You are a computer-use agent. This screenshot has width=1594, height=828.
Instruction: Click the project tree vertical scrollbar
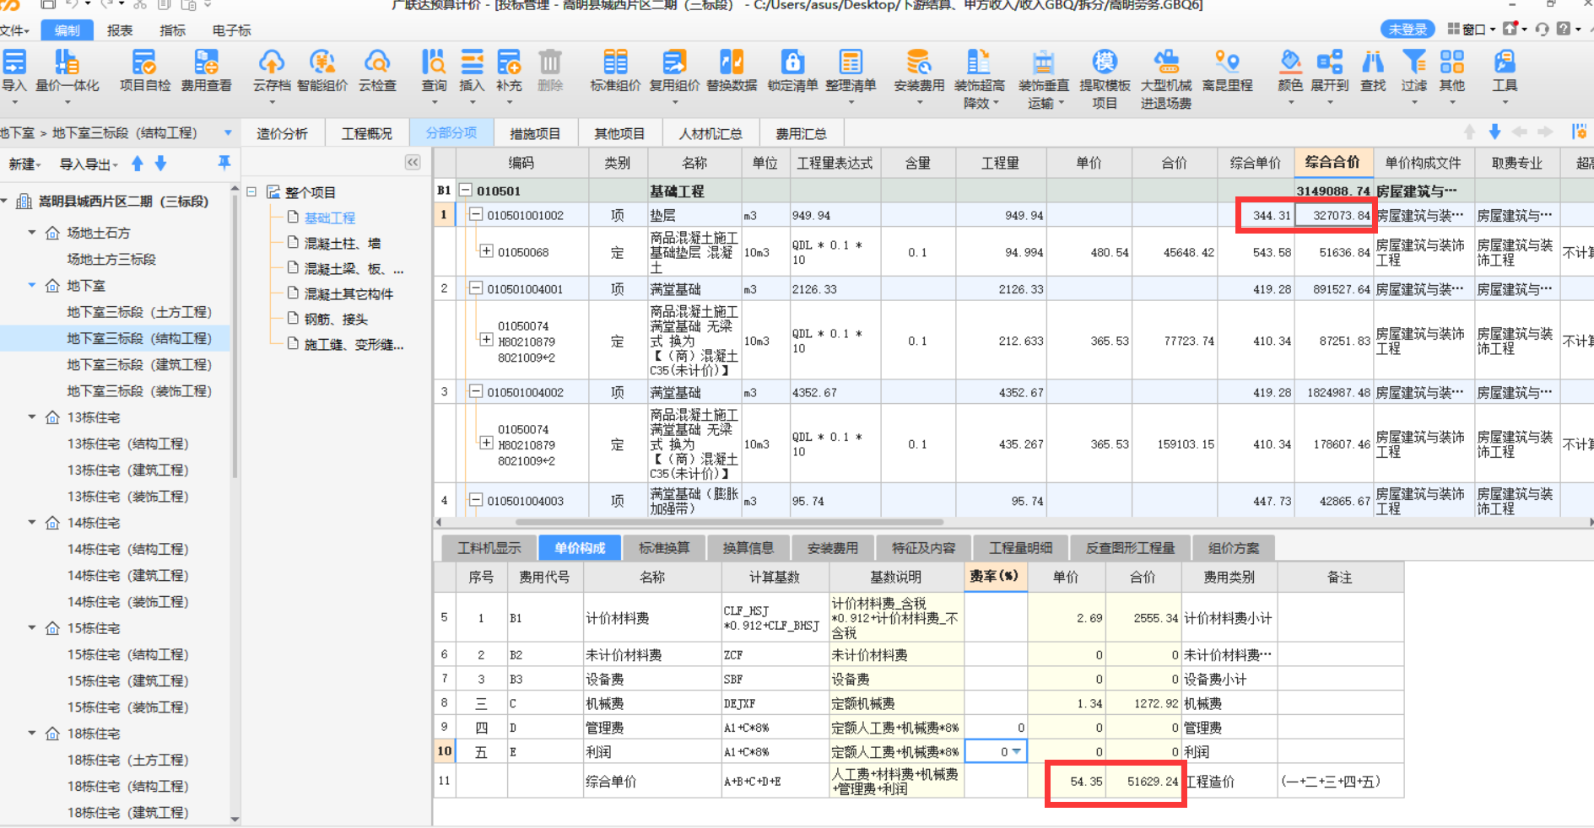[x=235, y=337]
